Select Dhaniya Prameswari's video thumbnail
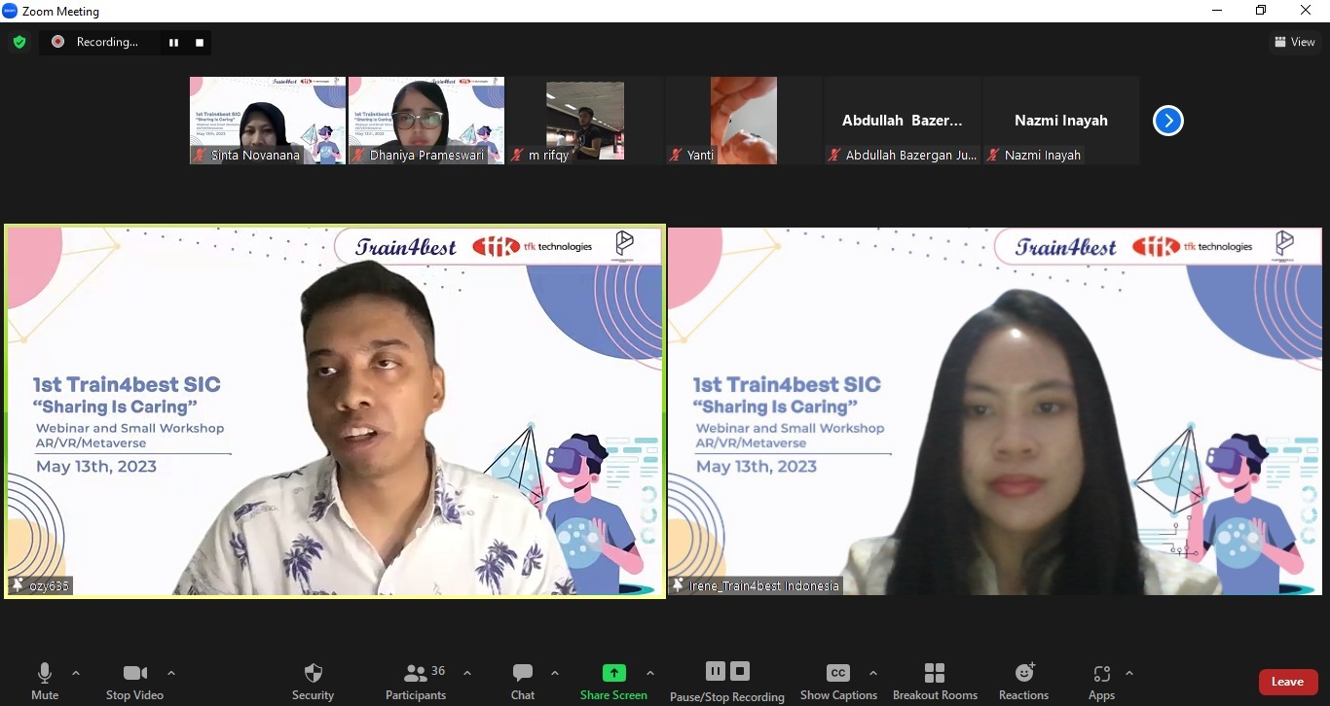1330x706 pixels. 426,121
